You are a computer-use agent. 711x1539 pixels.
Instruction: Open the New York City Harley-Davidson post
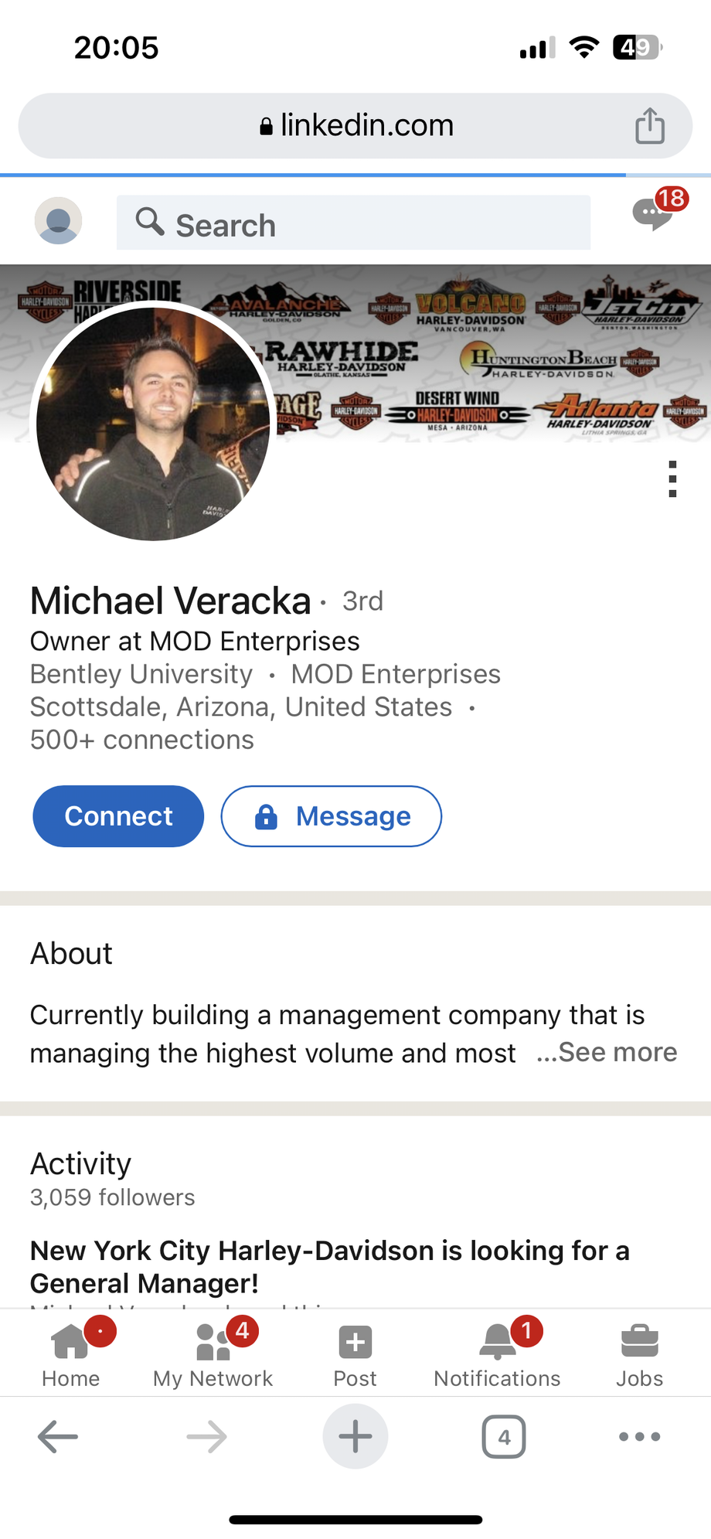pos(330,1266)
